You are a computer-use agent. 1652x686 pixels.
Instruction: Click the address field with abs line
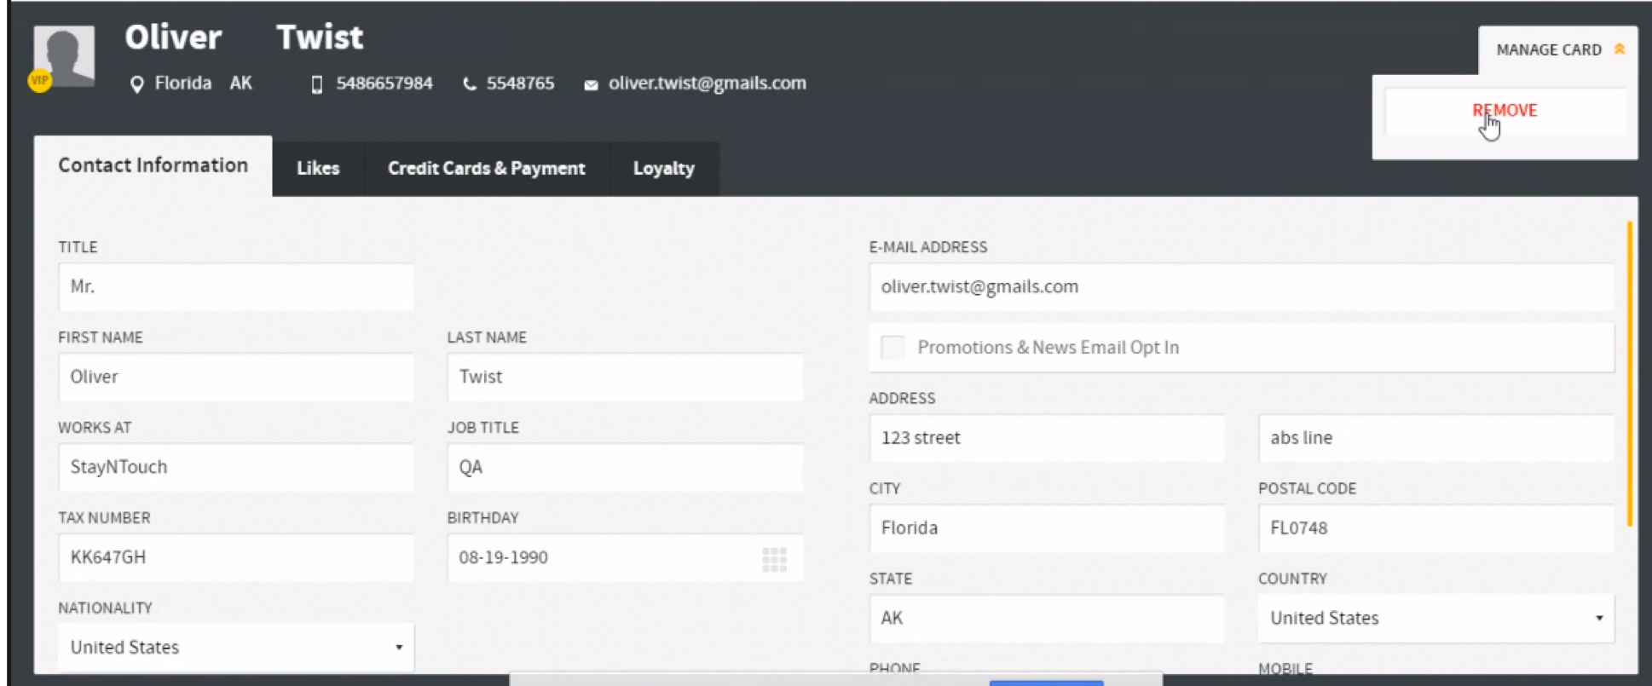pos(1436,438)
